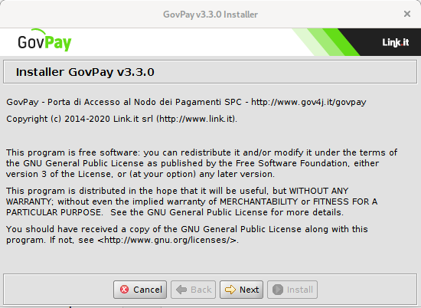
Task: Click the 'This program is free software' paragraph
Action: tap(201, 163)
